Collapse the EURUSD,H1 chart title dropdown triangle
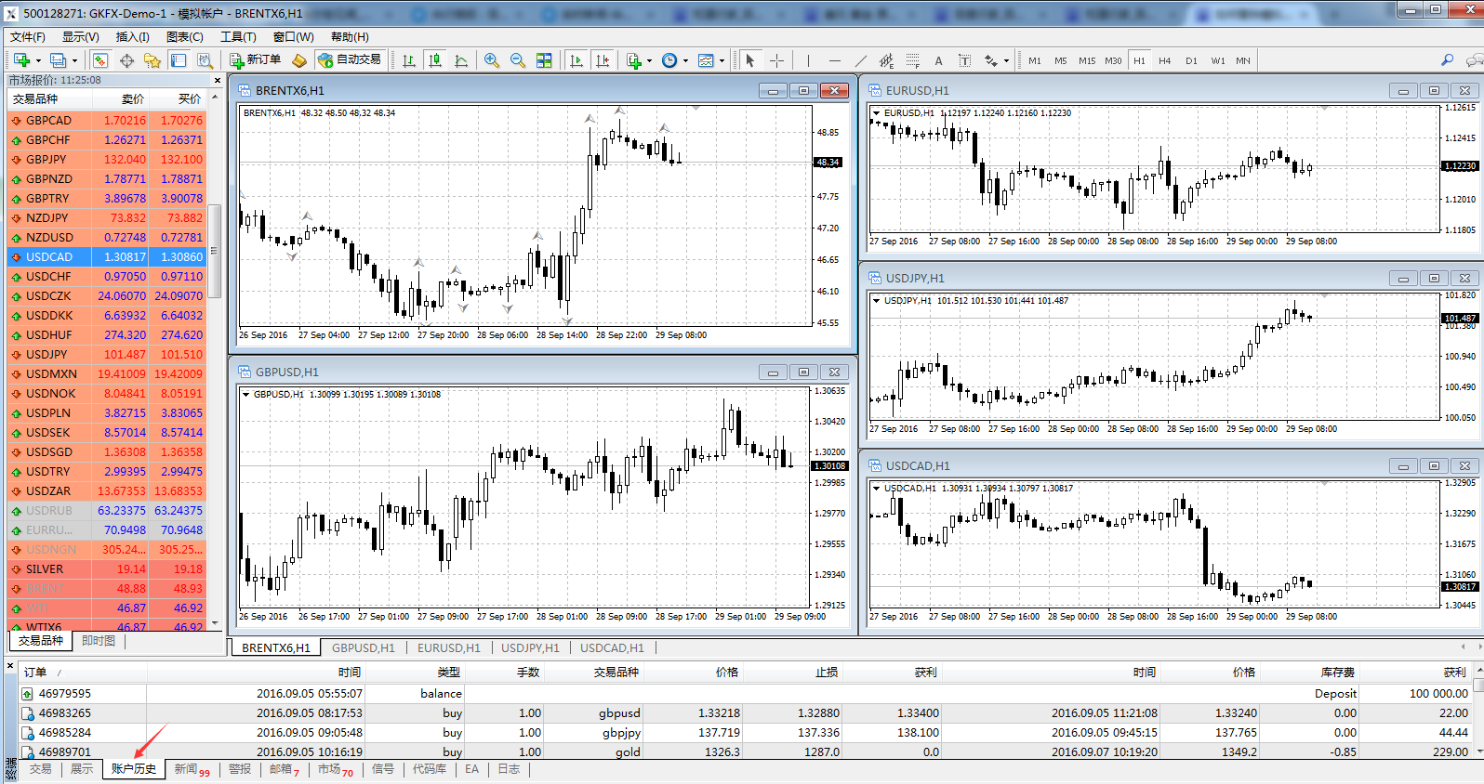 click(876, 112)
